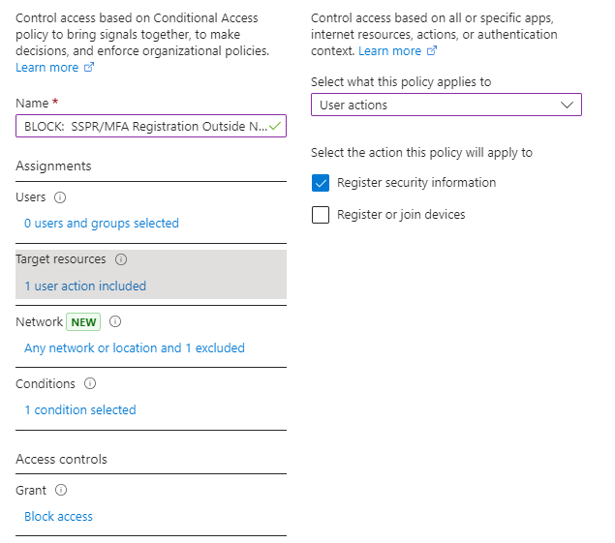Click the Conditions info icon
This screenshot has height=543, width=615.
click(90, 383)
